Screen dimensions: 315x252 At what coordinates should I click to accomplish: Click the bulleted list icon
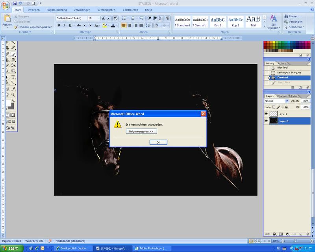(124, 18)
